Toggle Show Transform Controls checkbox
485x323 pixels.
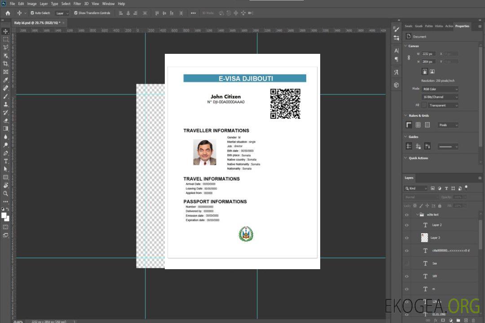[x=76, y=13]
